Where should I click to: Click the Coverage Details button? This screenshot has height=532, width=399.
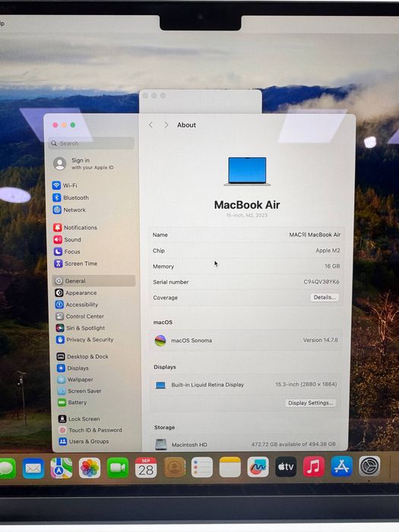[x=325, y=297]
